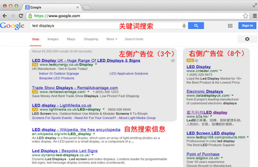The image size is (258, 167).
Task: Expand the arrow after www.cnleder.com
Action: (221, 70)
